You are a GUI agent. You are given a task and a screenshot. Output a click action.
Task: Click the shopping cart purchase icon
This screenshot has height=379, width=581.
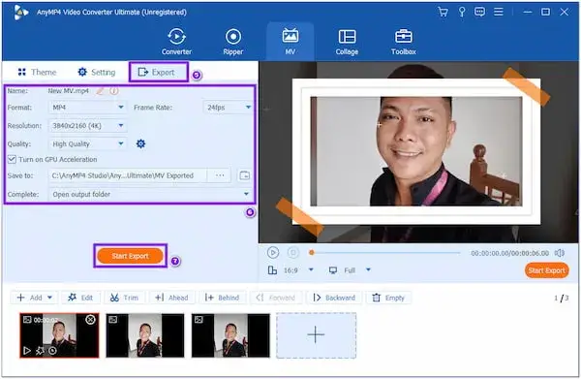click(443, 12)
